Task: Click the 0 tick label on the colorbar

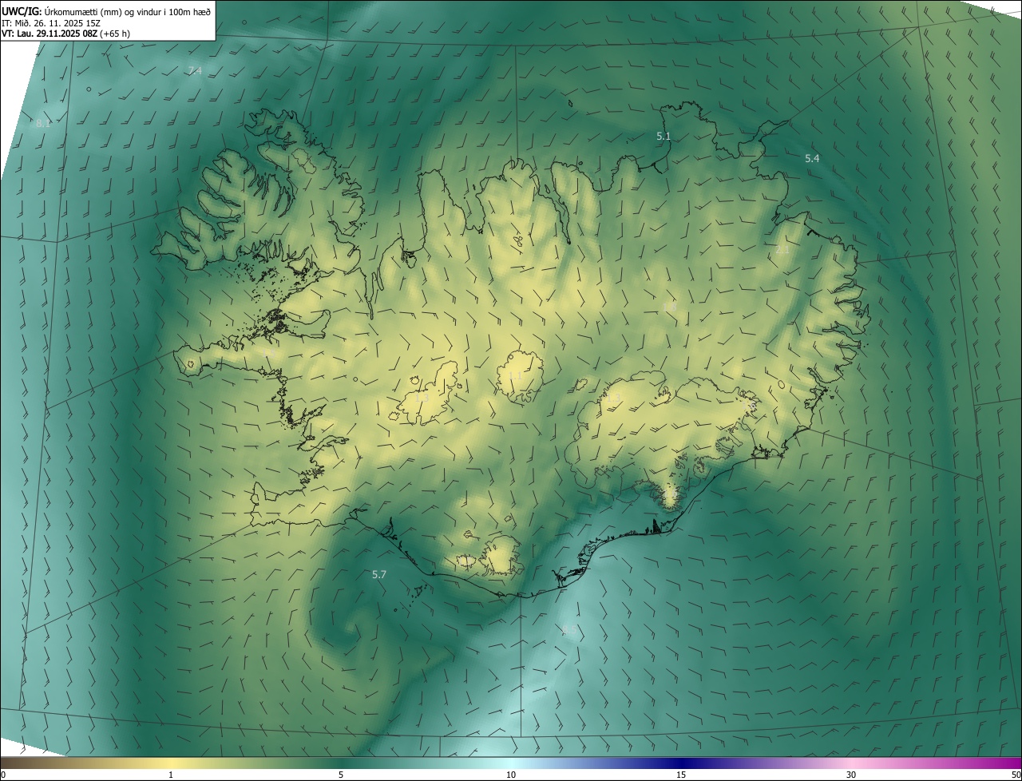Action: click(x=3, y=775)
